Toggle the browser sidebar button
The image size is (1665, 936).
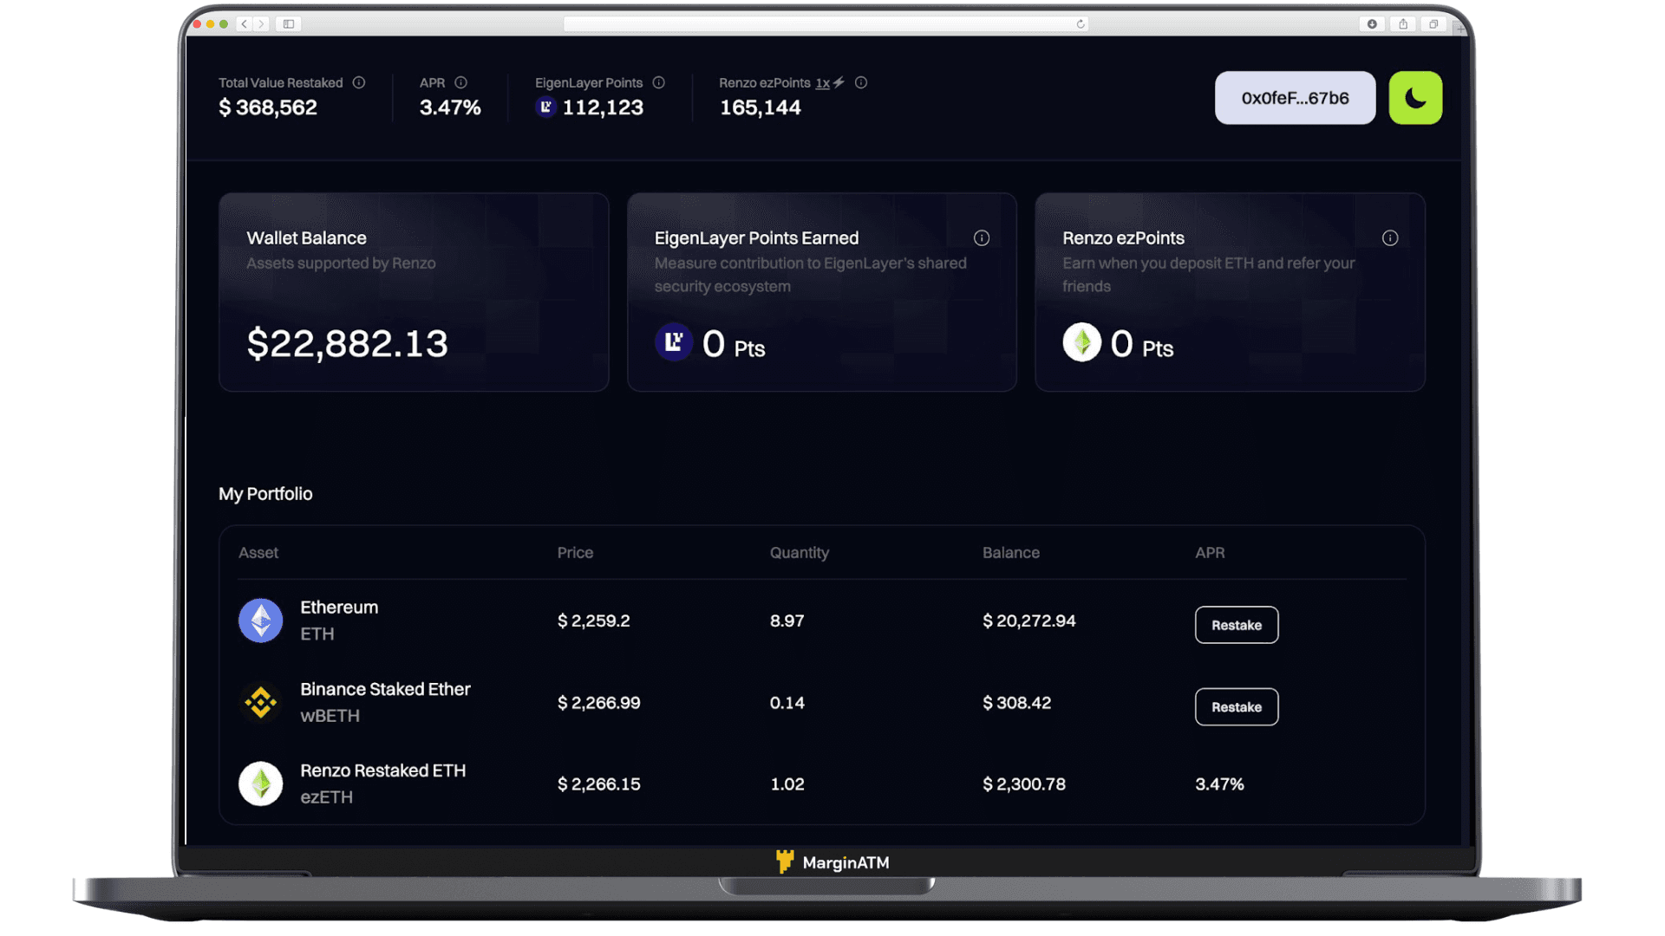[x=289, y=24]
